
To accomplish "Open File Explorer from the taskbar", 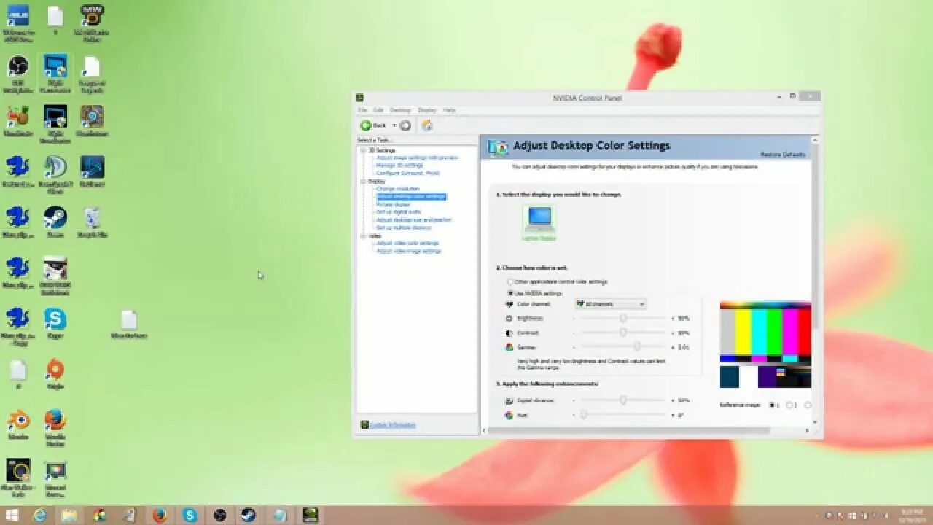I will (x=69, y=515).
